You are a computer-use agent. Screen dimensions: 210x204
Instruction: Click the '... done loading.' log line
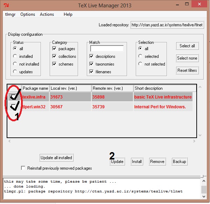(24, 186)
